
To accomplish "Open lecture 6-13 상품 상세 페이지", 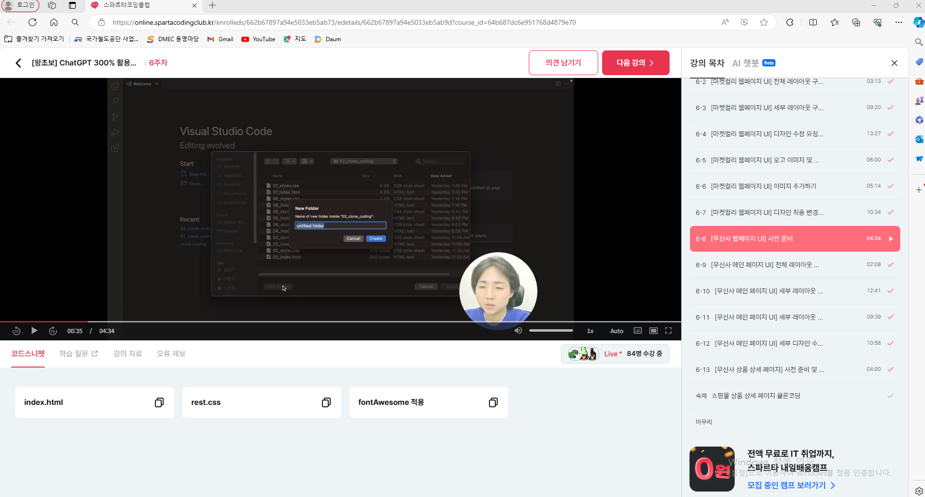I will click(795, 369).
